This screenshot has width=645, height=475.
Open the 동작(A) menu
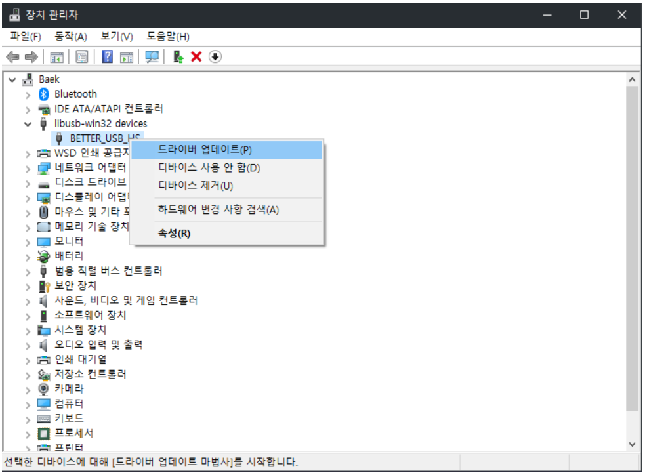tap(71, 37)
